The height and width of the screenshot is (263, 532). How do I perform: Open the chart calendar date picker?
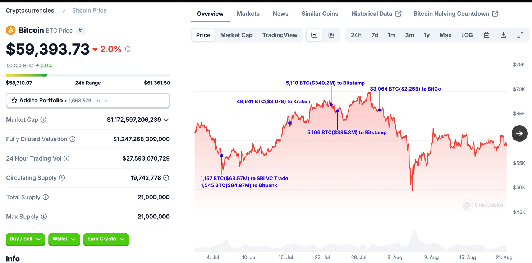(486, 35)
